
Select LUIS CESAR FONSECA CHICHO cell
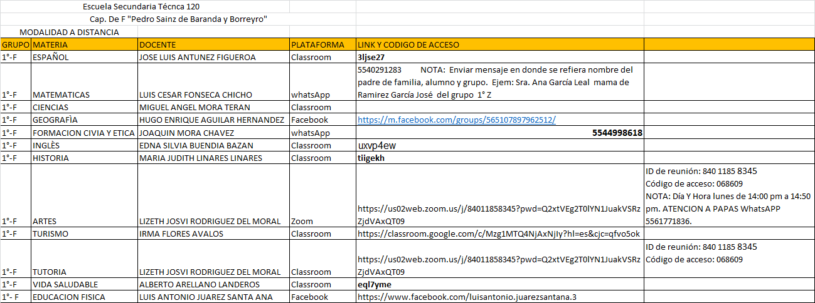pos(213,82)
